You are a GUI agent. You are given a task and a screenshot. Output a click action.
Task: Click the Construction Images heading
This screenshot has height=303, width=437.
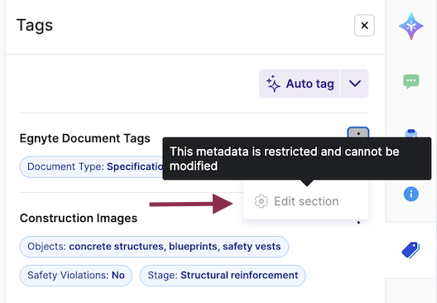point(79,218)
